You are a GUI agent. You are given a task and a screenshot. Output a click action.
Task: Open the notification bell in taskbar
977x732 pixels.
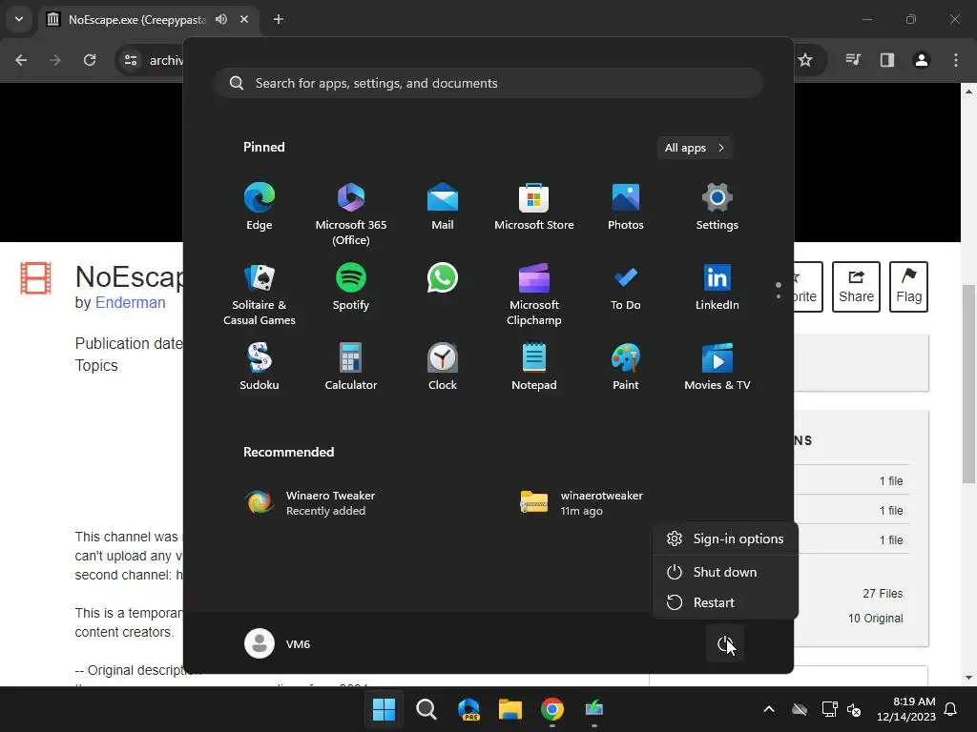tap(951, 709)
